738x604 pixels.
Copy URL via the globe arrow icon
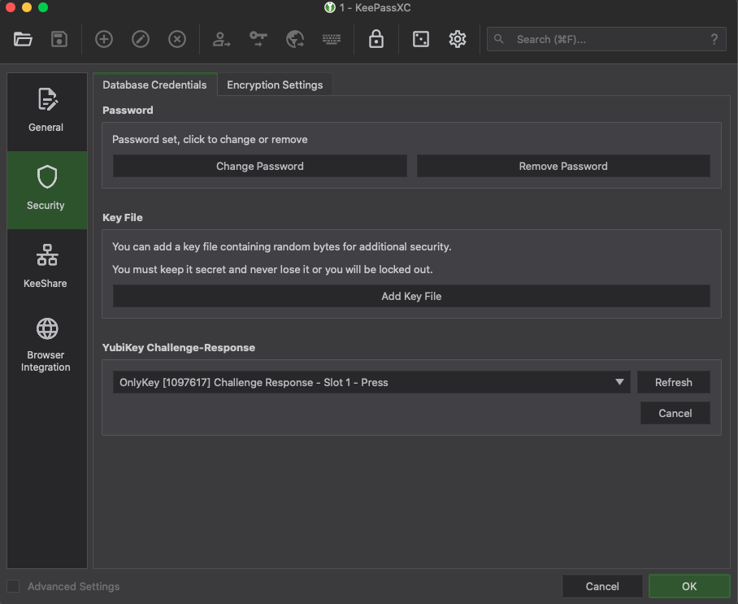[x=295, y=39]
